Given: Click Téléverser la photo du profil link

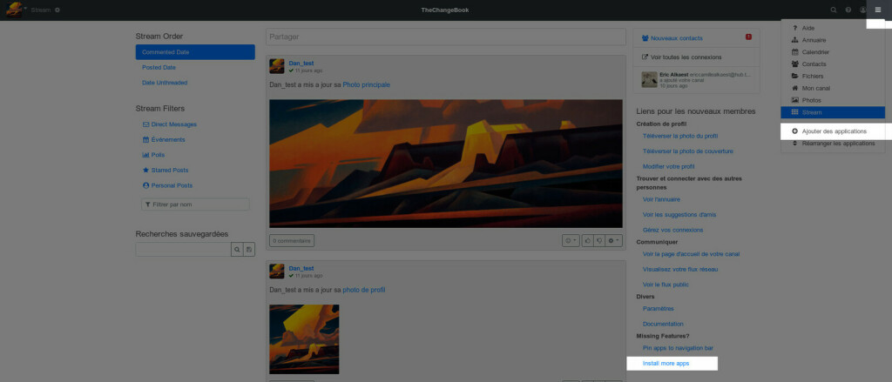Looking at the screenshot, I should pos(679,136).
